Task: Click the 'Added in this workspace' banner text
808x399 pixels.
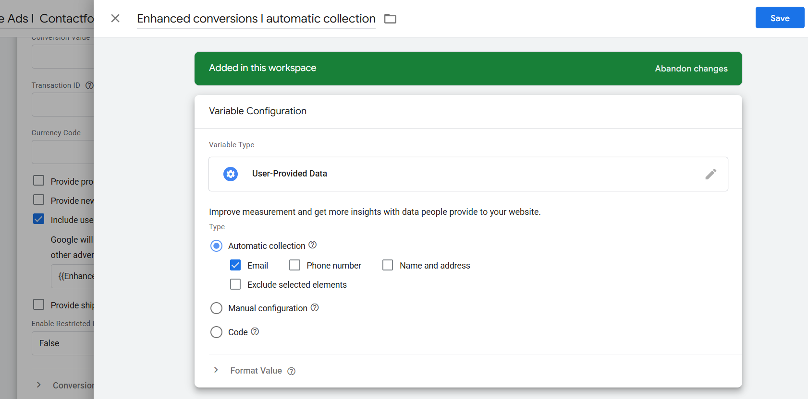Action: (262, 68)
